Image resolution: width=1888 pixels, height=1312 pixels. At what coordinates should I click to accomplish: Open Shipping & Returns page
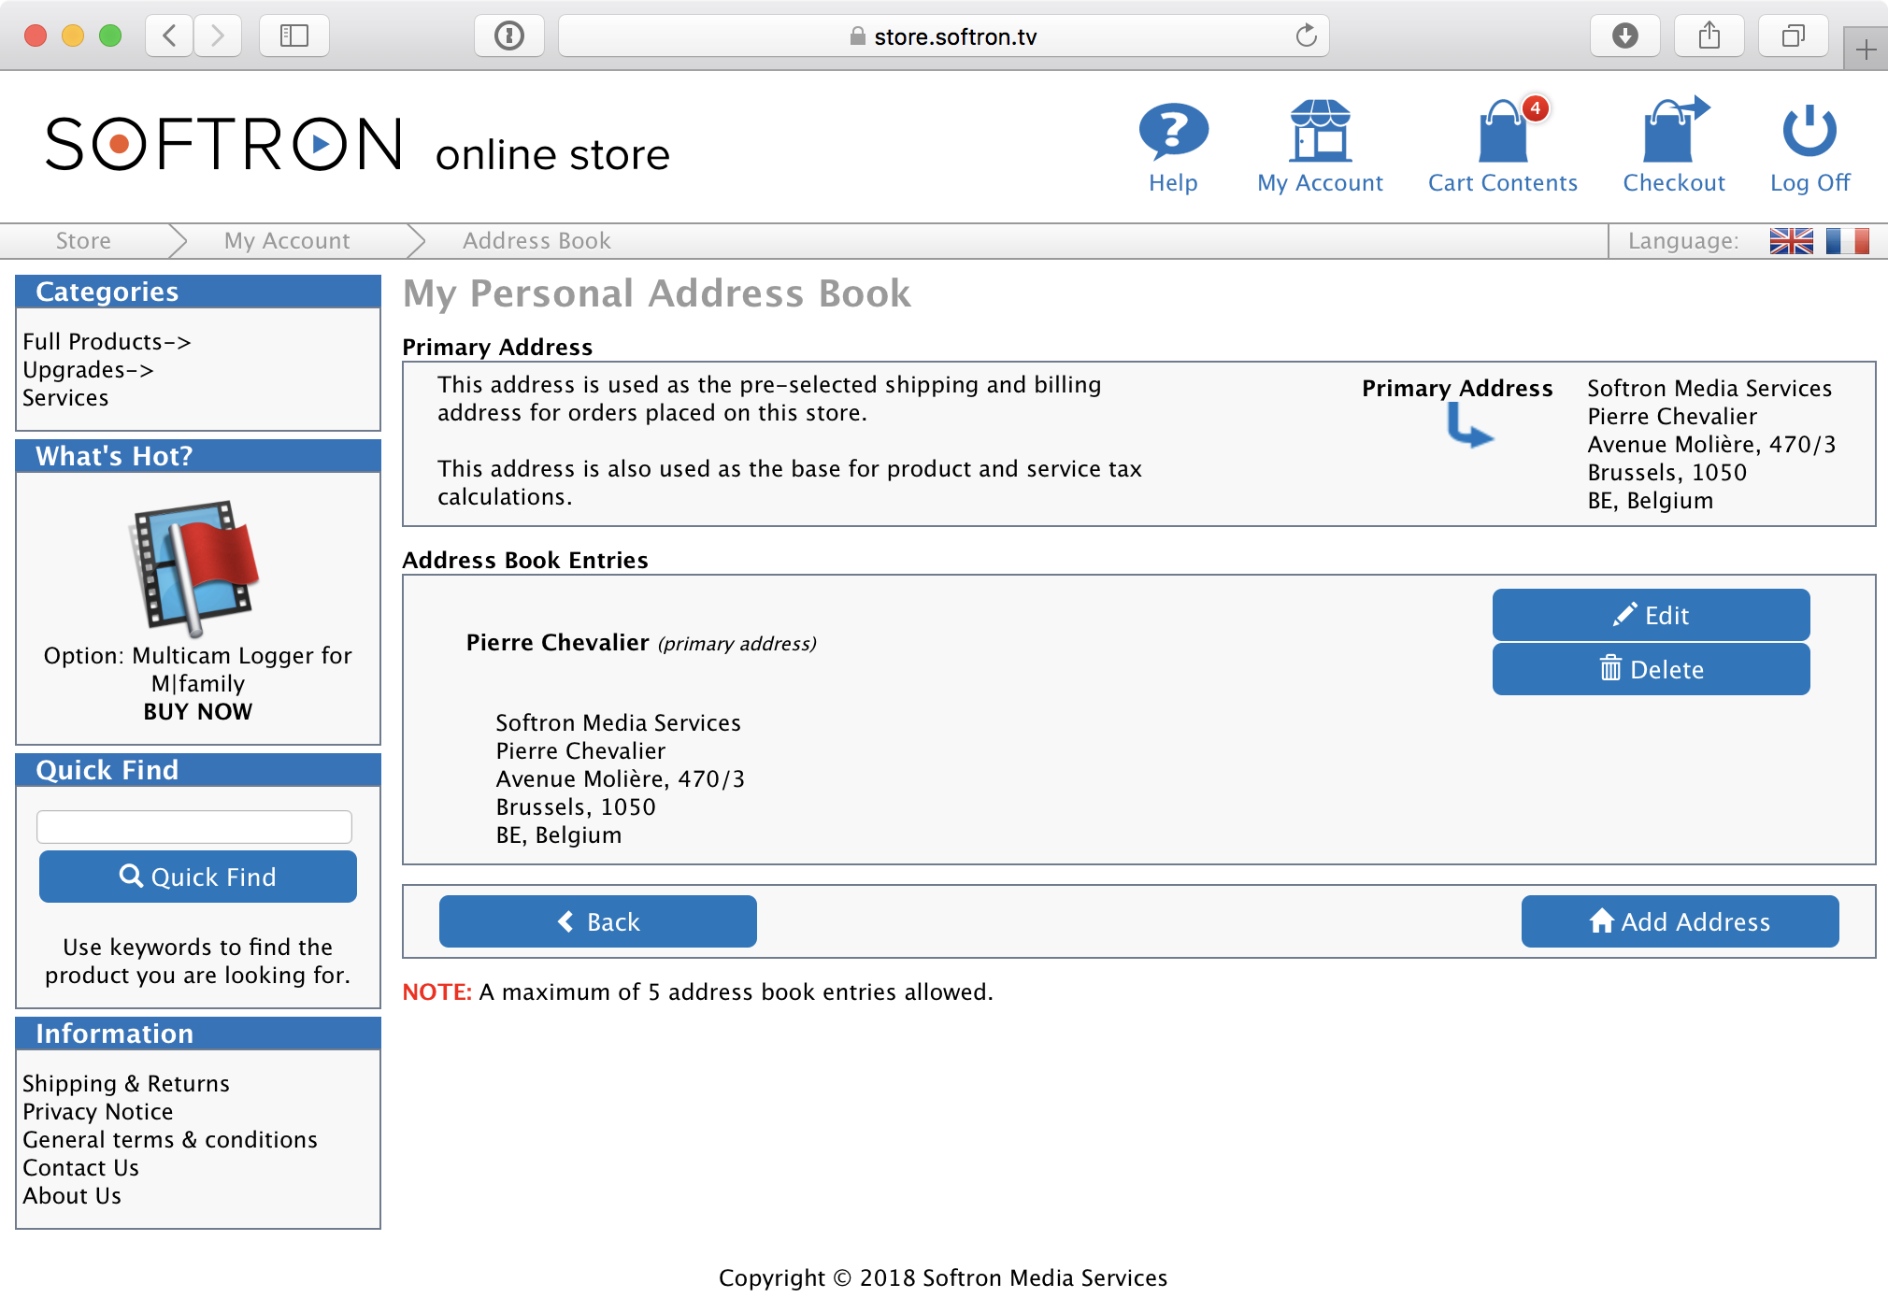126,1084
